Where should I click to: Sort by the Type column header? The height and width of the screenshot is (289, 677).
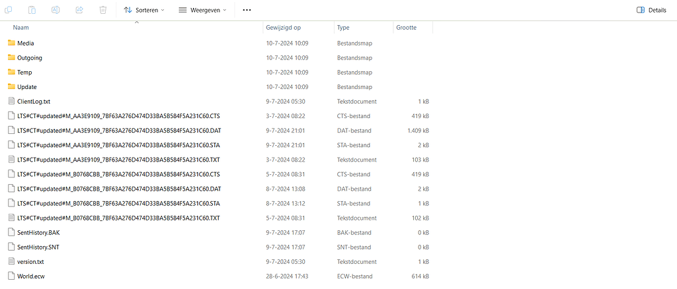pyautogui.click(x=343, y=27)
